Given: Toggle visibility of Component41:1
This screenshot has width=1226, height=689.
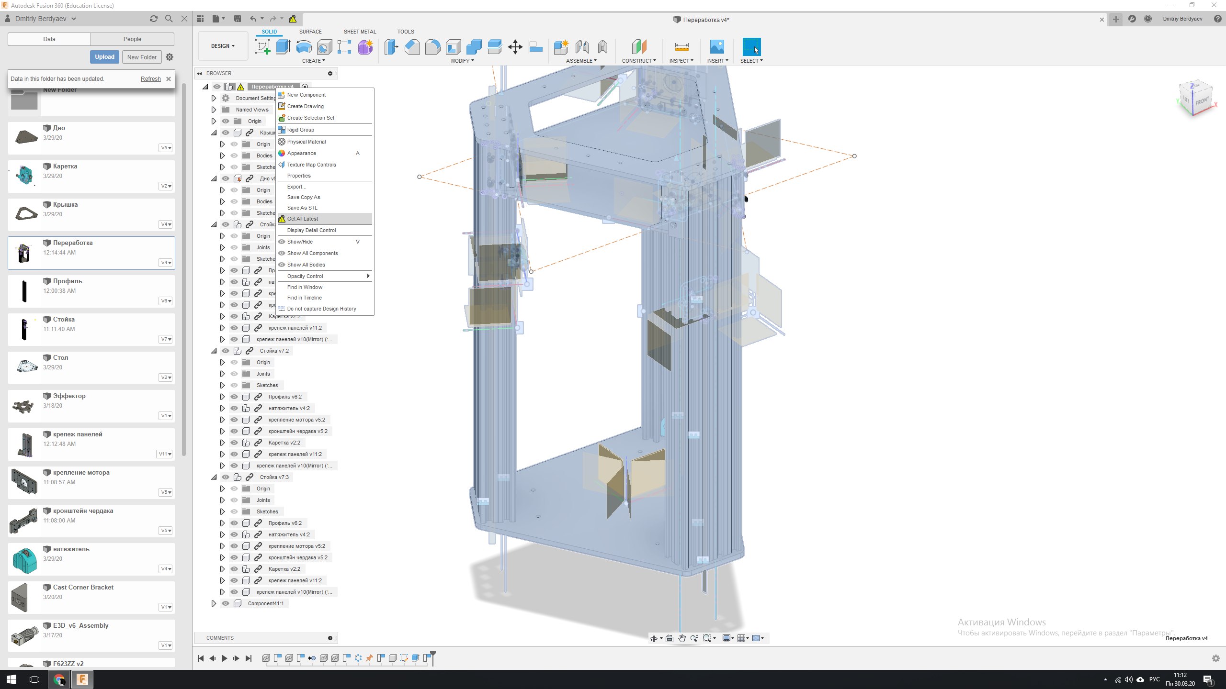Looking at the screenshot, I should tap(226, 603).
